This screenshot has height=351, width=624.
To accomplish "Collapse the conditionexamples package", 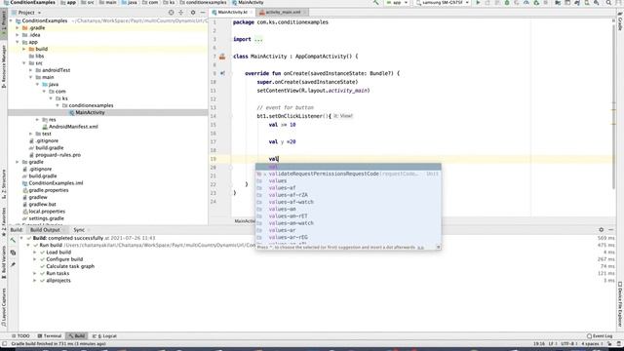I will 58,105.
